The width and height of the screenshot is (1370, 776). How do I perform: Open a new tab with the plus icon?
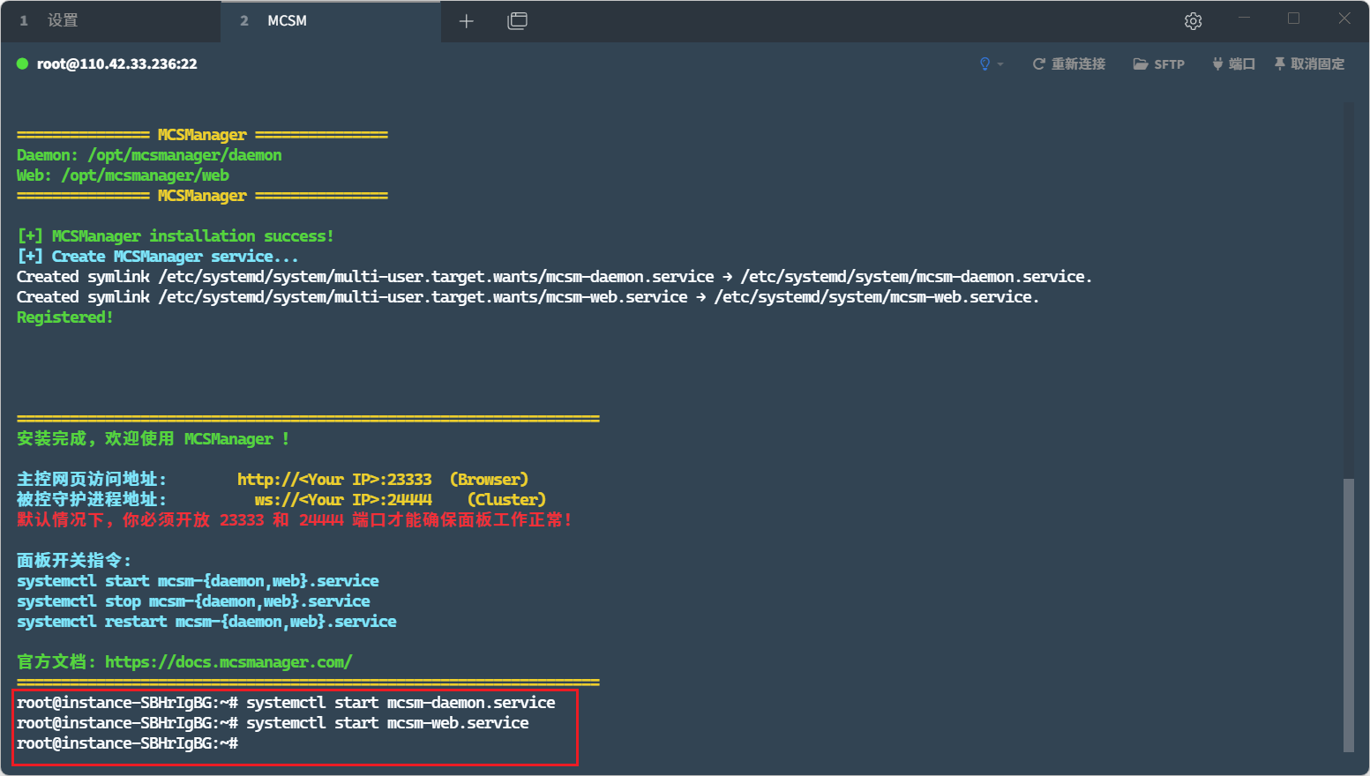click(467, 21)
